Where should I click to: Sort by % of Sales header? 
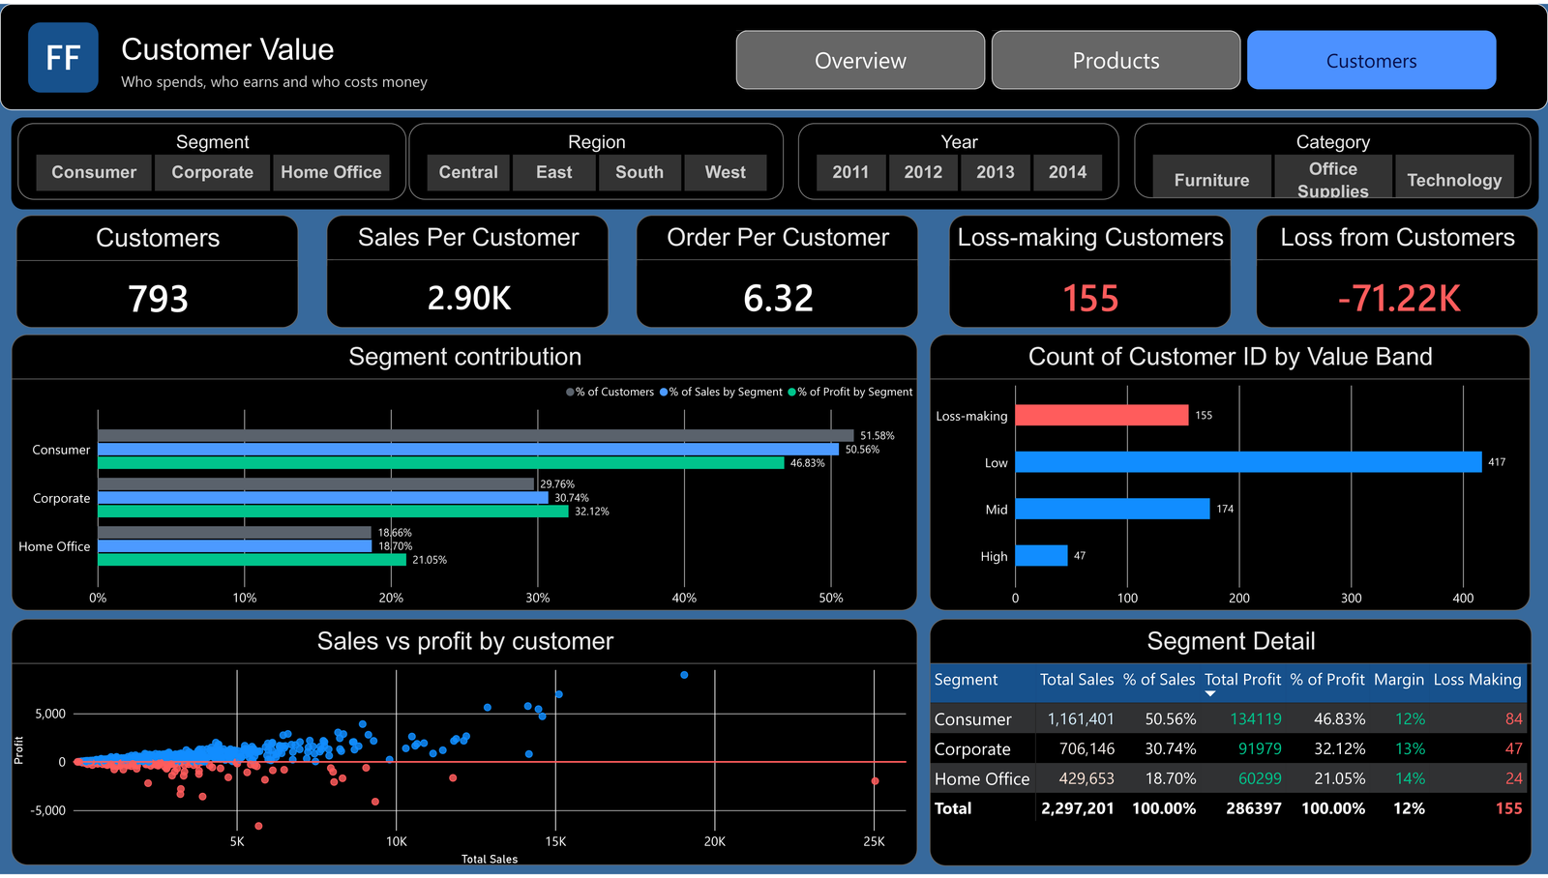pyautogui.click(x=1159, y=680)
